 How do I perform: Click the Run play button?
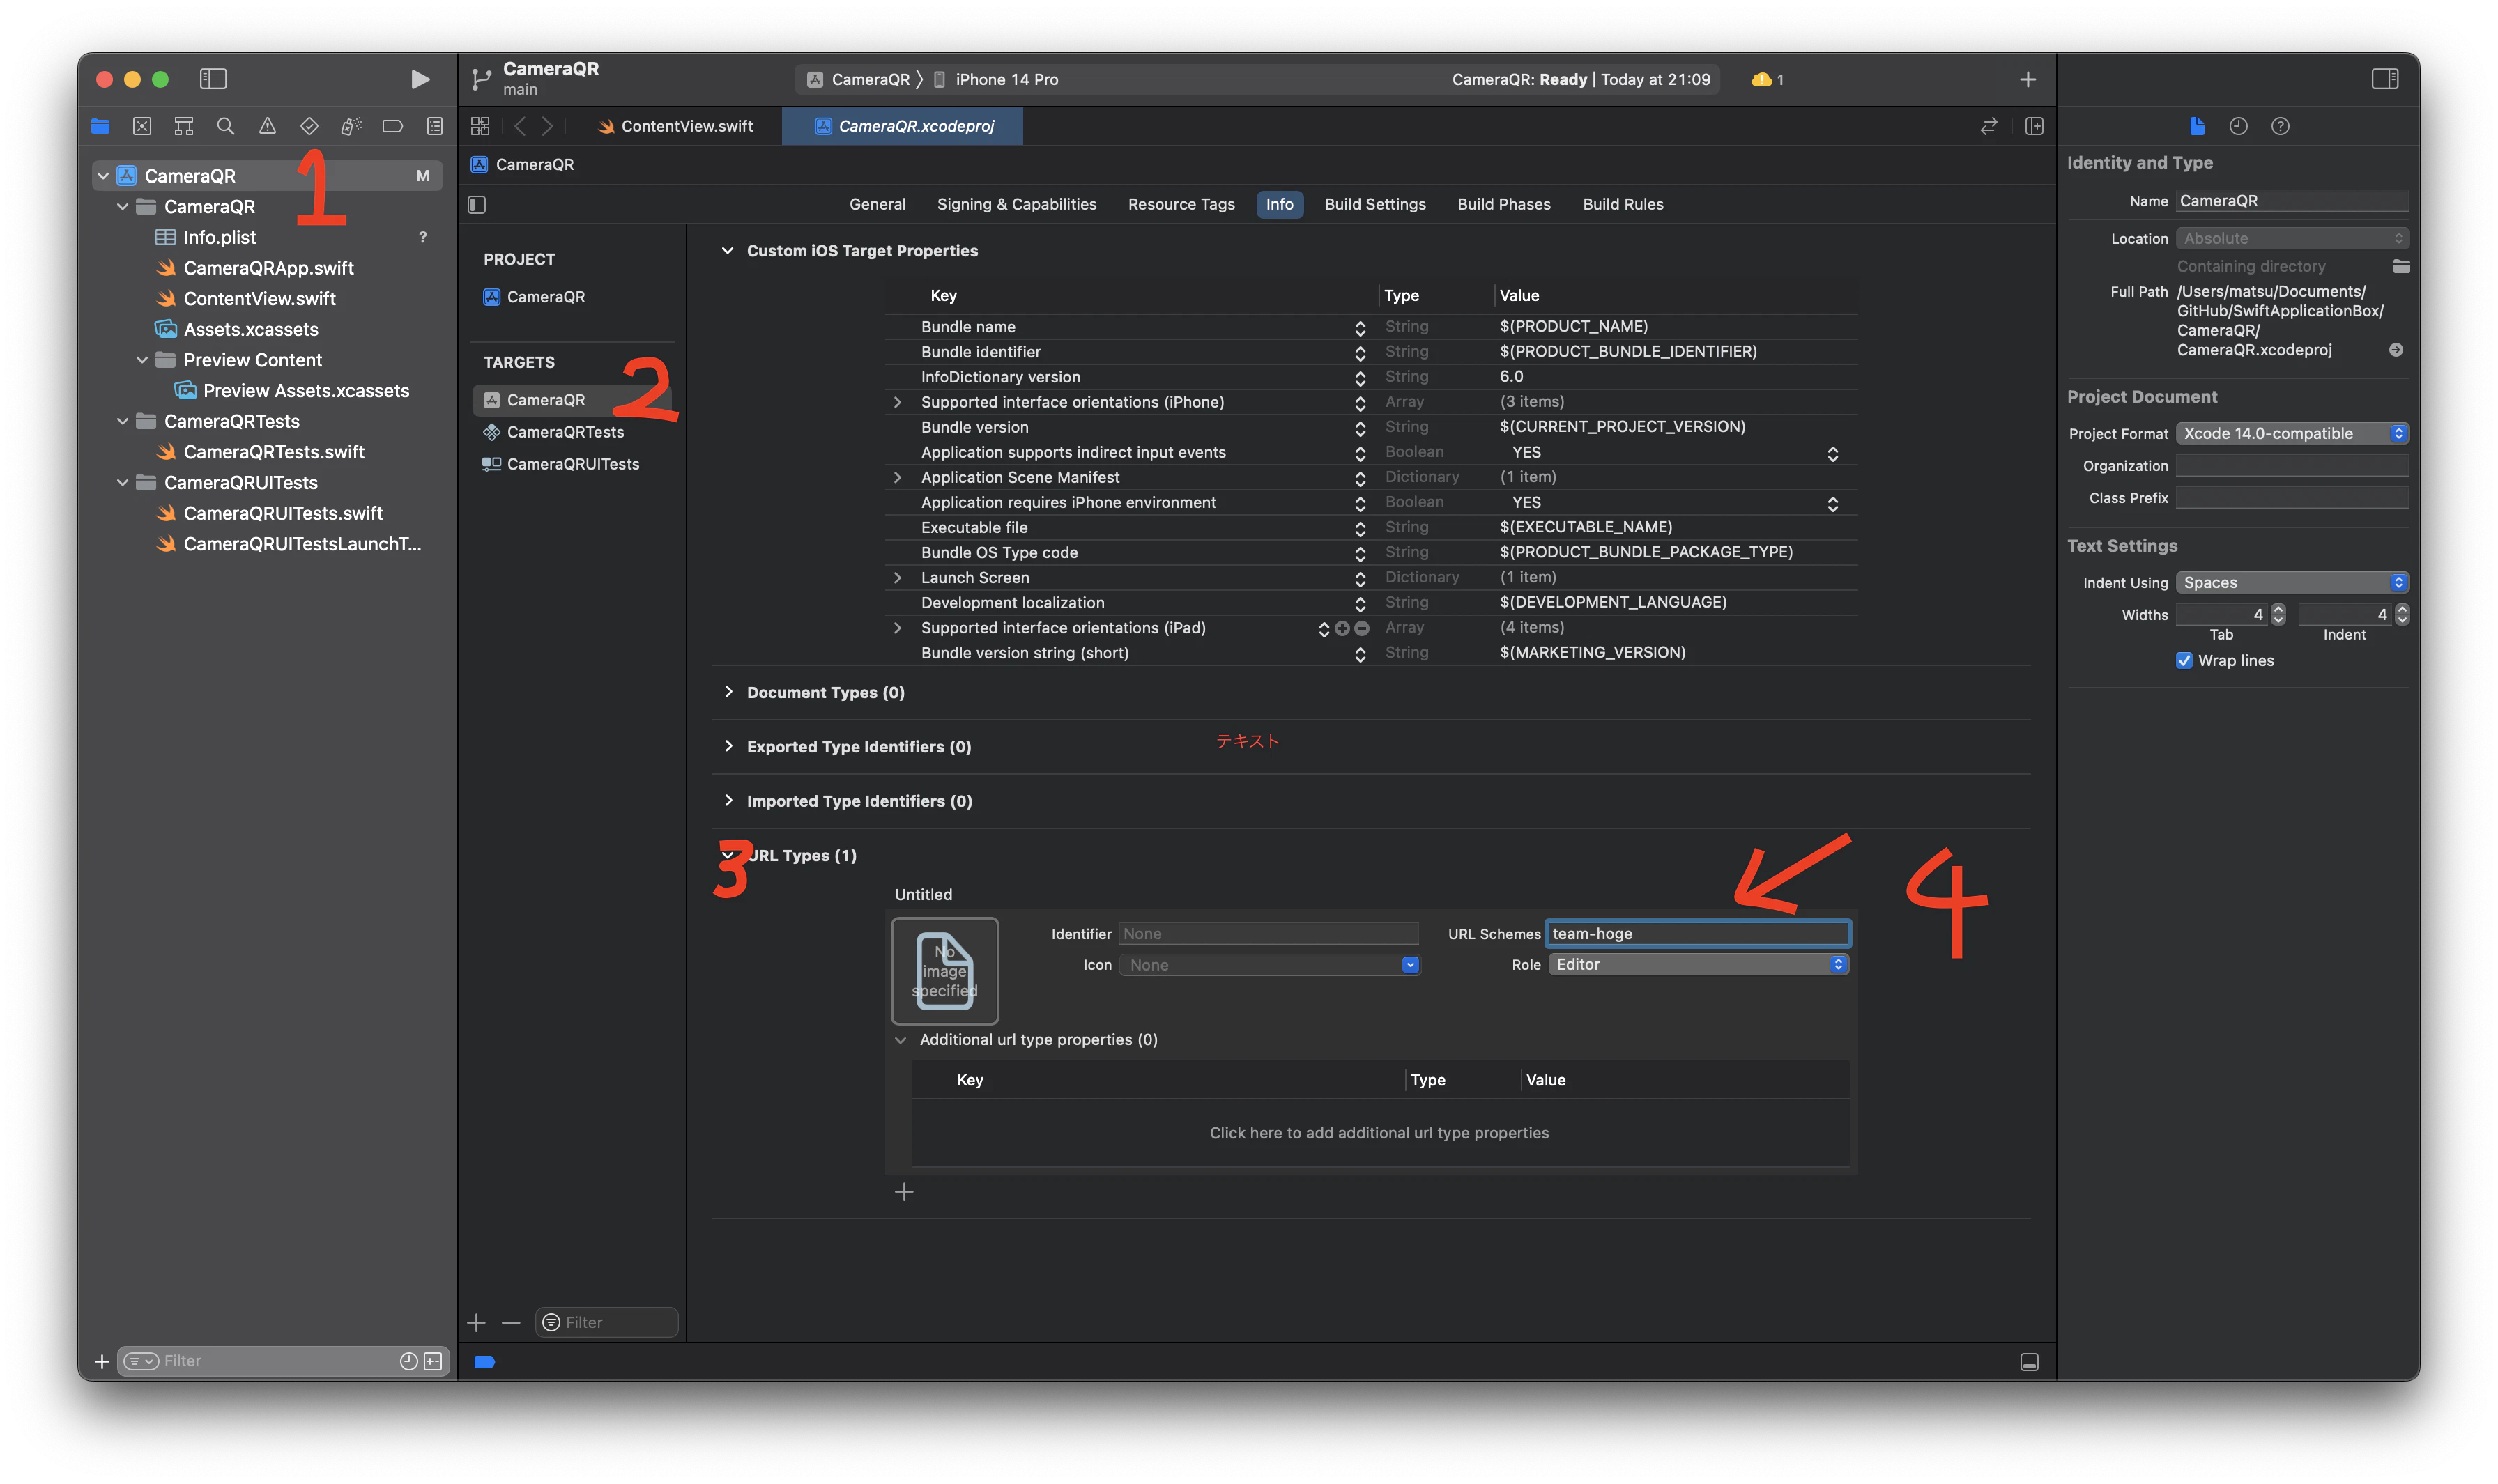click(x=419, y=79)
